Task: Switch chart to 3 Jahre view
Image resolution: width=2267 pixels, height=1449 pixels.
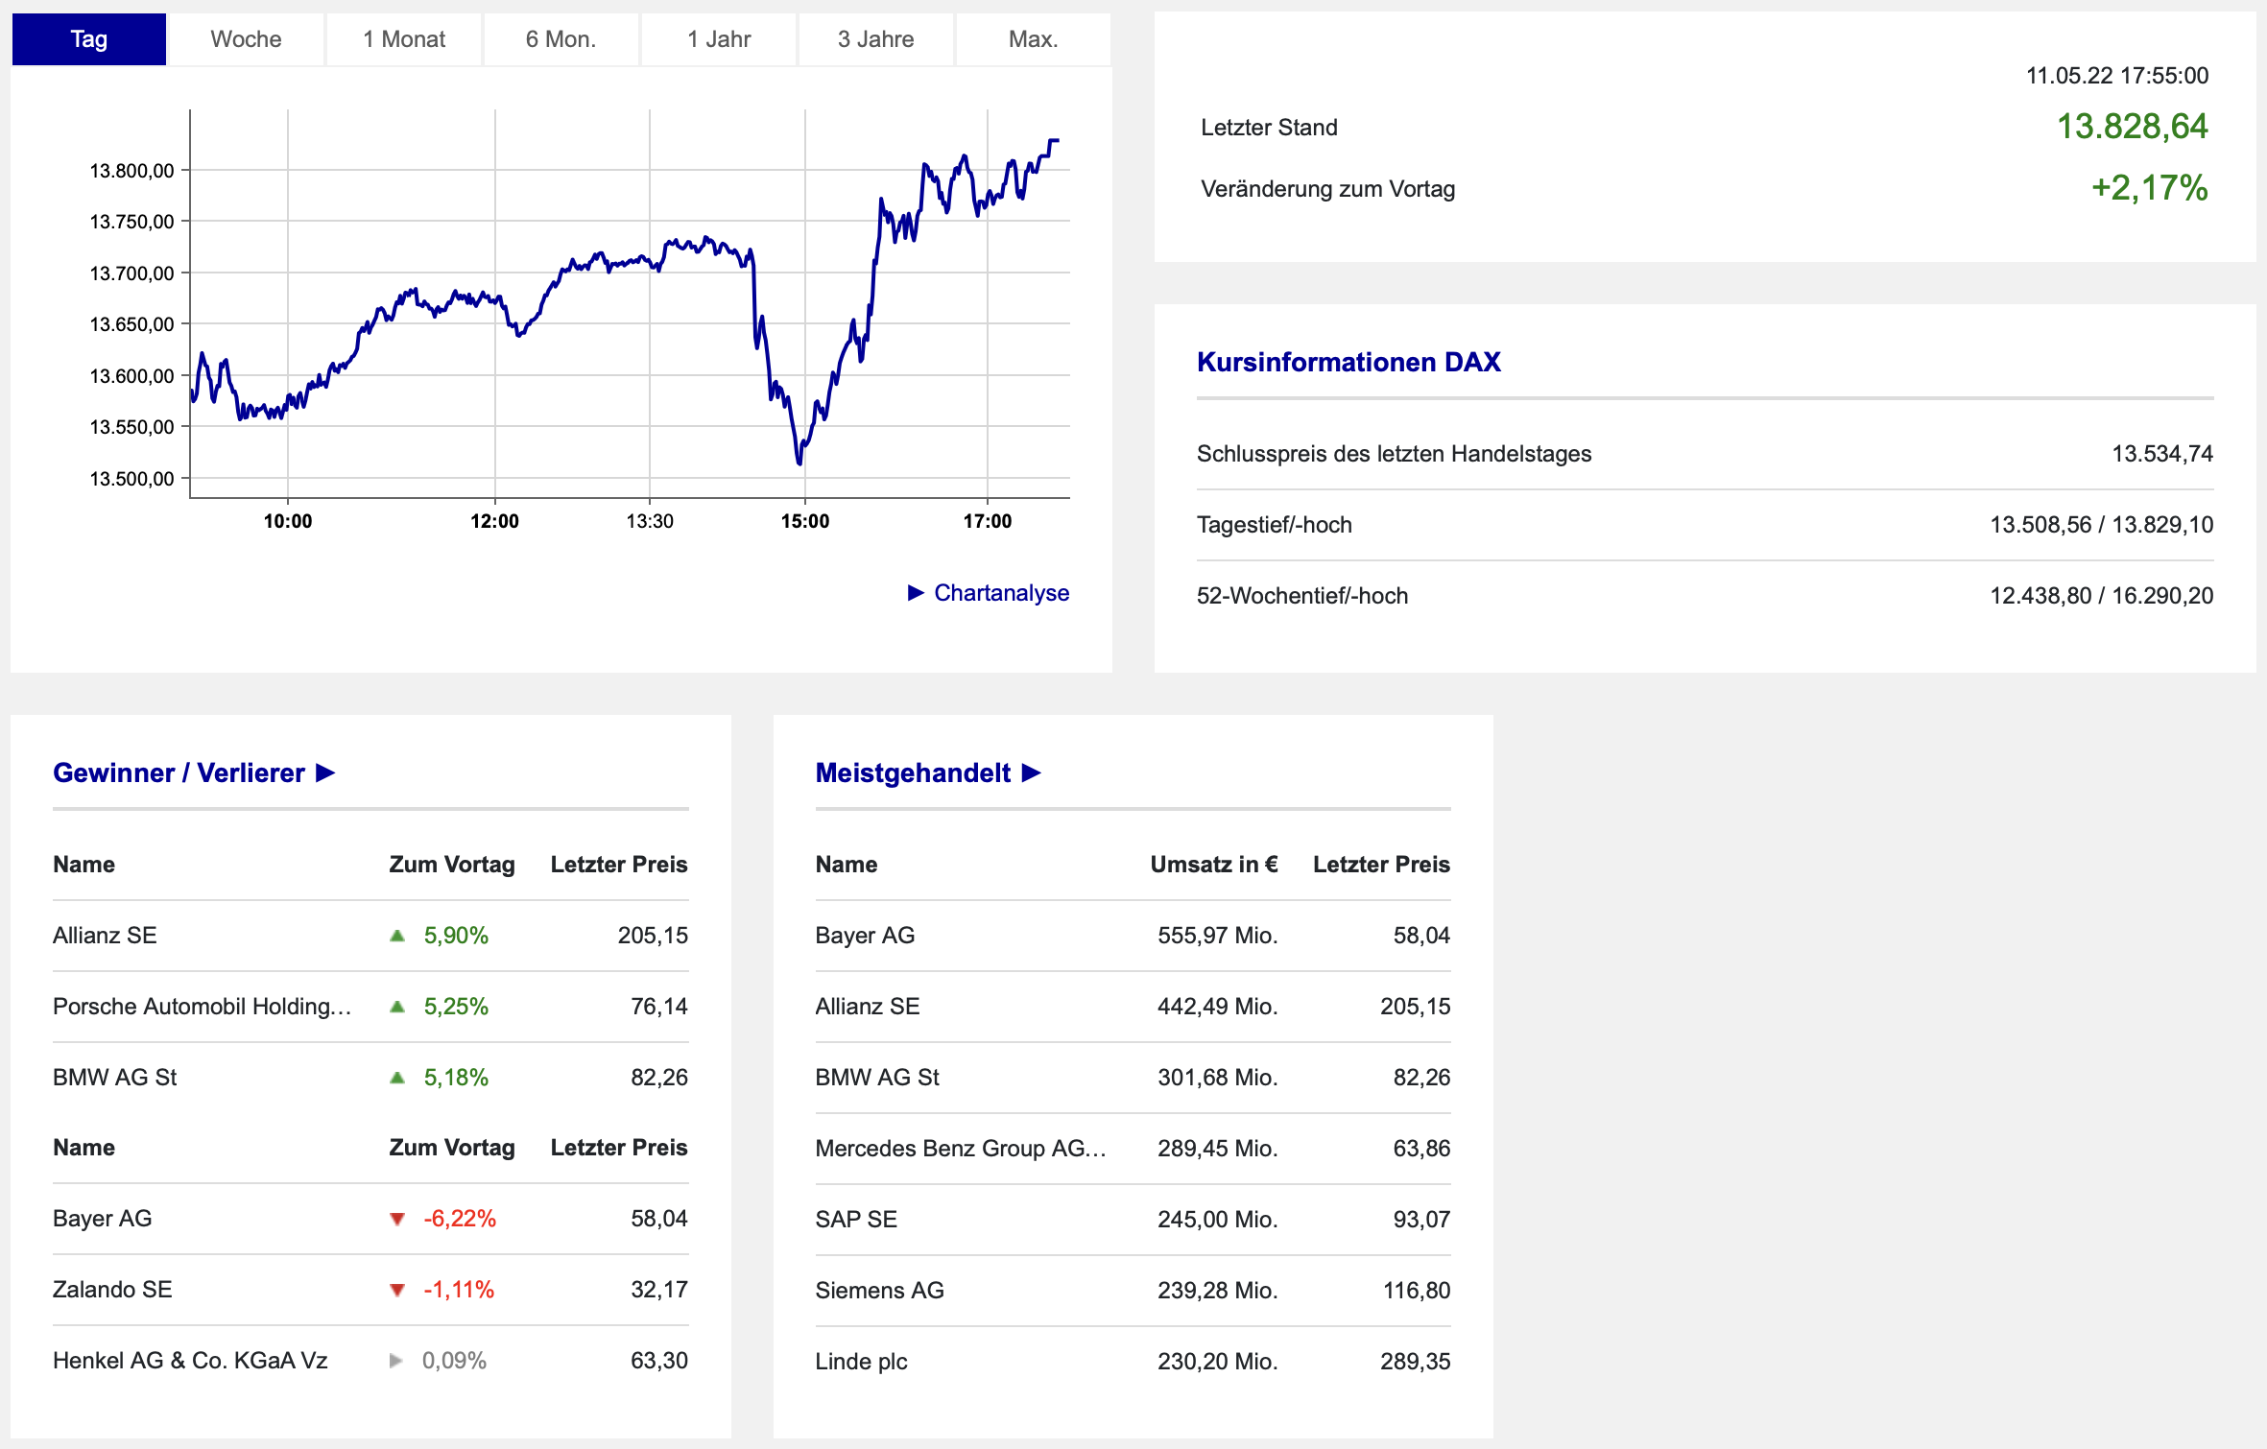Action: [x=876, y=39]
